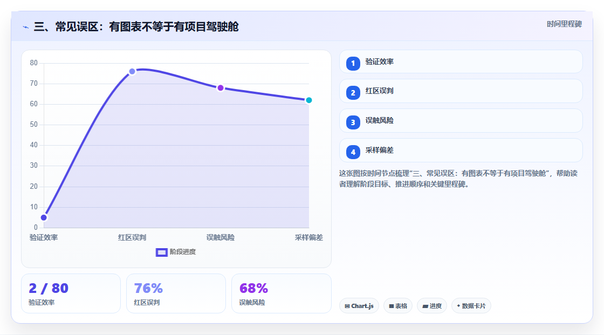Toggle the 阶段进度 legend swatch
The height and width of the screenshot is (335, 604).
tap(161, 252)
